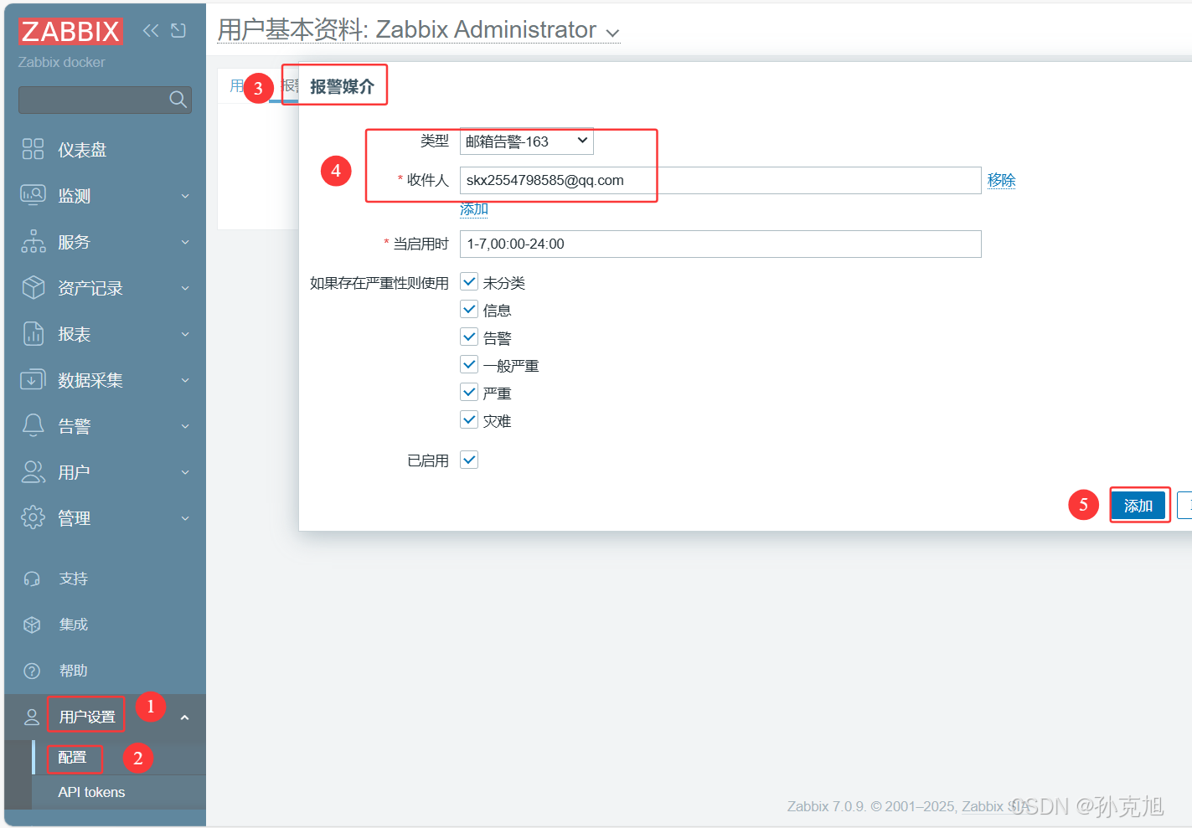
Task: Click the 告警 bell icon
Action: point(33,425)
